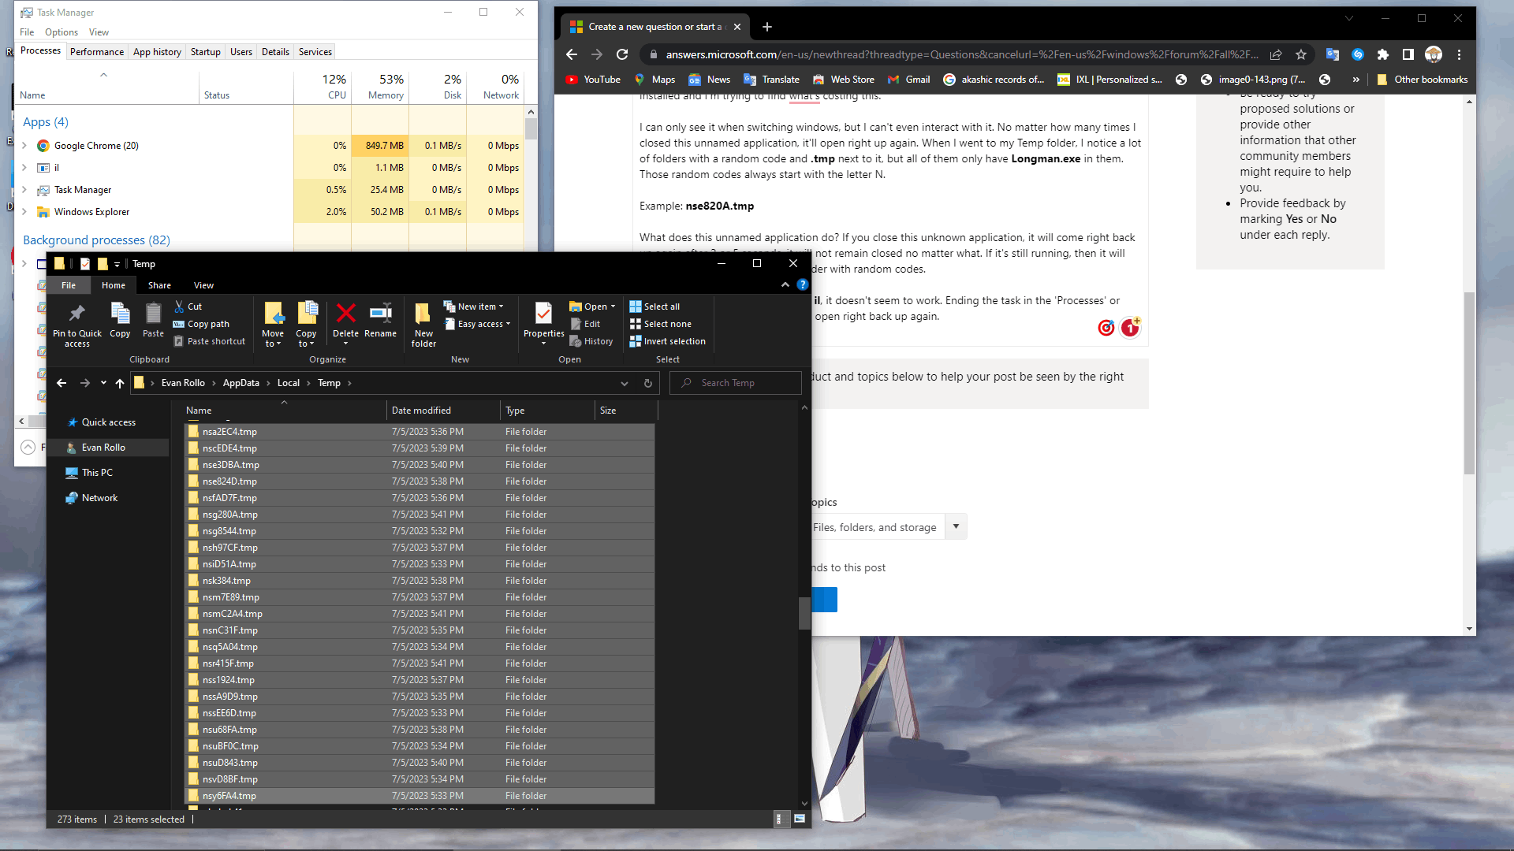Open Chrome three-dot menu

pos(1459,54)
